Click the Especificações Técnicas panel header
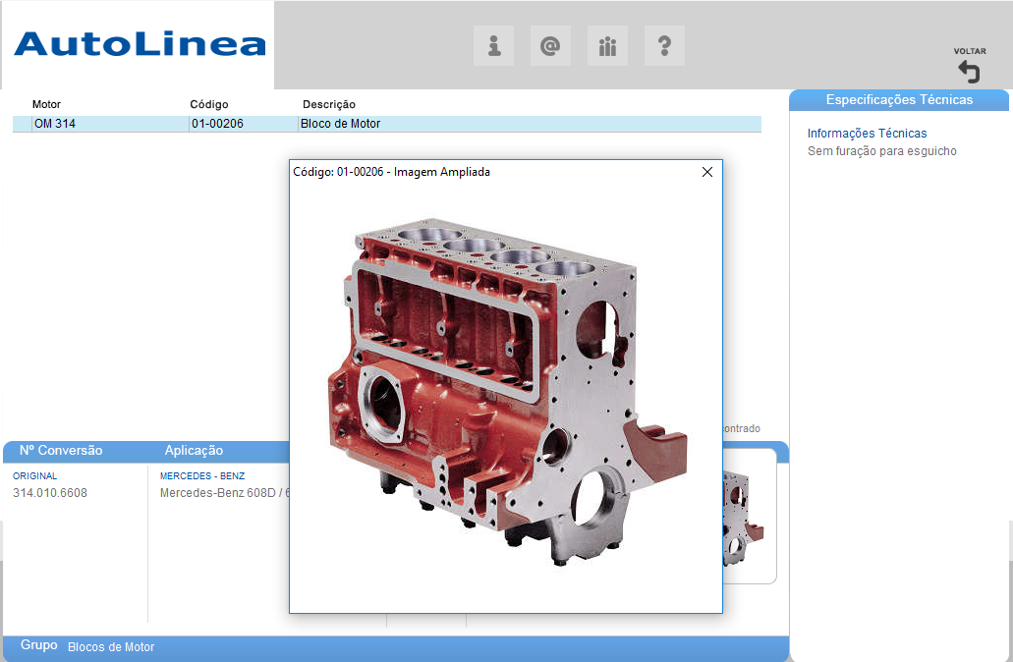Image resolution: width=1013 pixels, height=662 pixels. pyautogui.click(x=898, y=100)
